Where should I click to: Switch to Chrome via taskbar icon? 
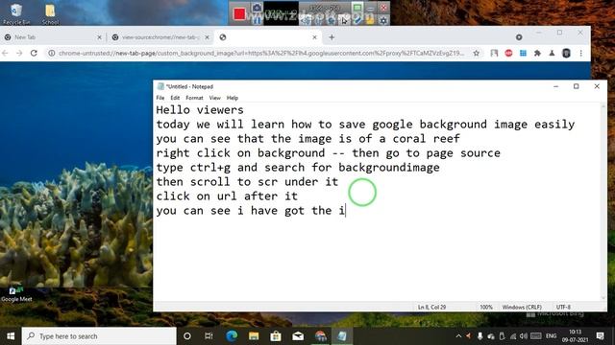point(320,336)
